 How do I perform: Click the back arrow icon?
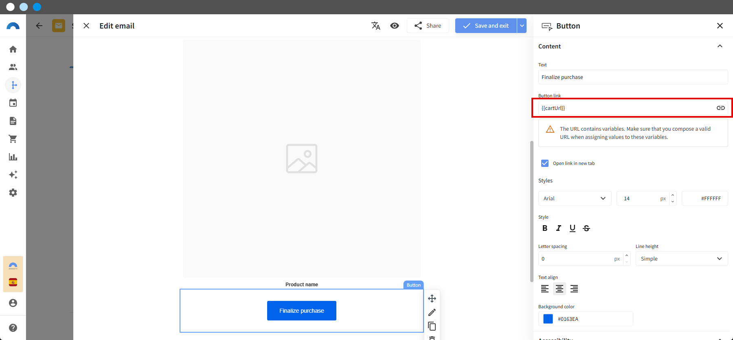click(39, 26)
